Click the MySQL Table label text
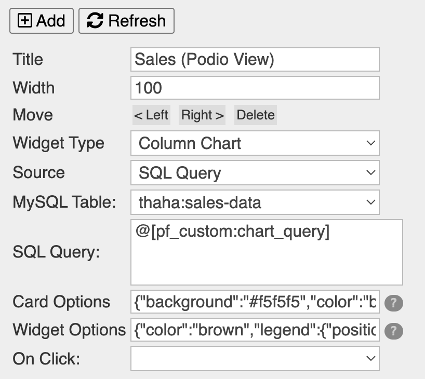 tap(64, 202)
